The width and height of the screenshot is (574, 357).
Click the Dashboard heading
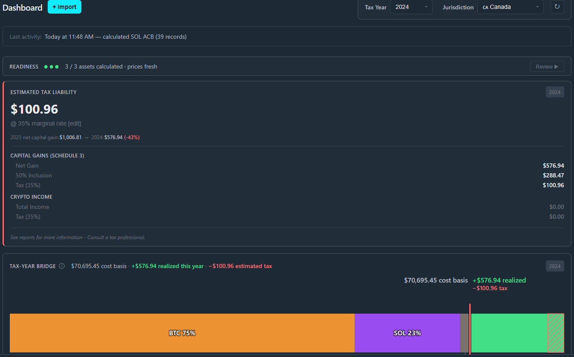pos(23,8)
